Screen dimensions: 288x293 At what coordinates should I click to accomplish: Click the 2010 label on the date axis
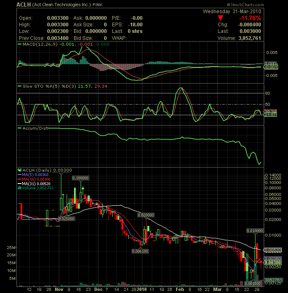(x=142, y=289)
